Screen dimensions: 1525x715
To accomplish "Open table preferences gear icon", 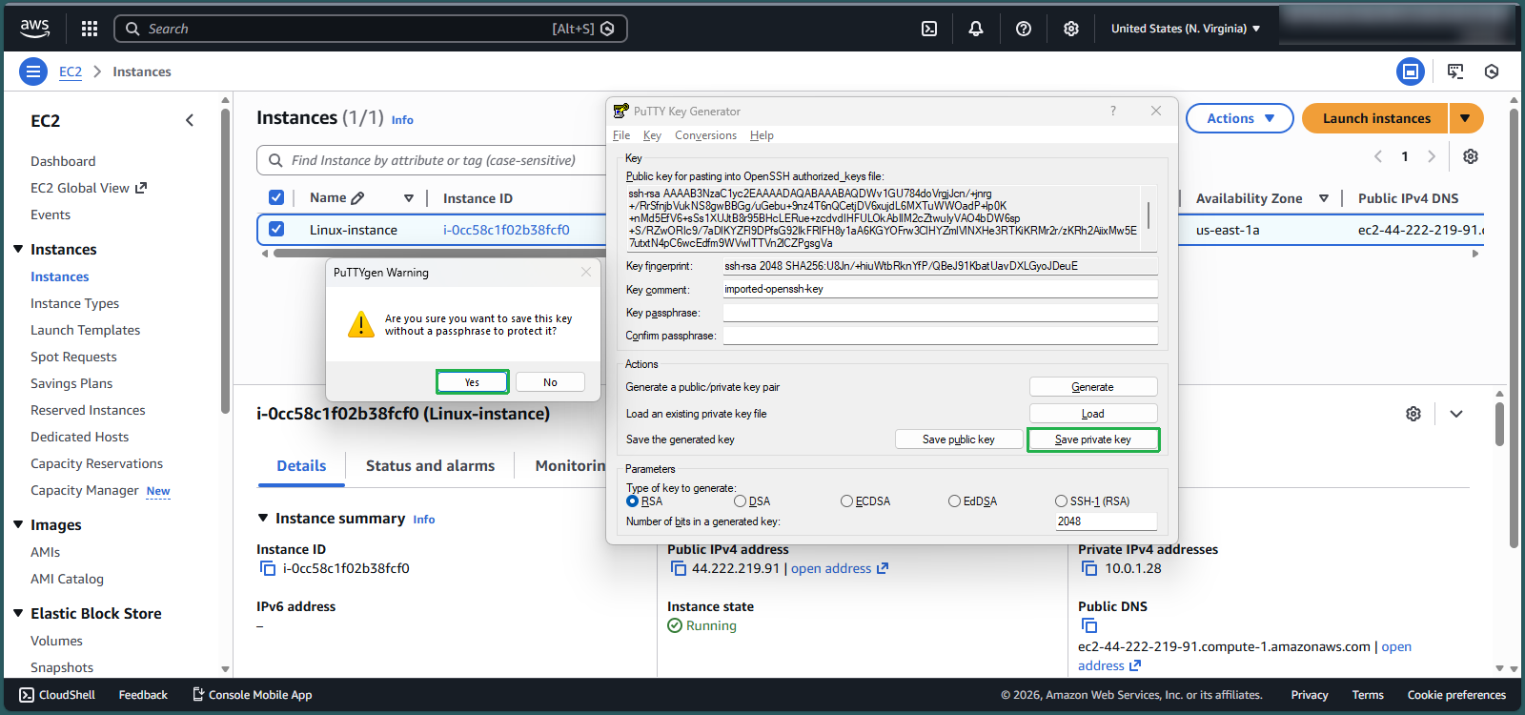I will 1471,156.
